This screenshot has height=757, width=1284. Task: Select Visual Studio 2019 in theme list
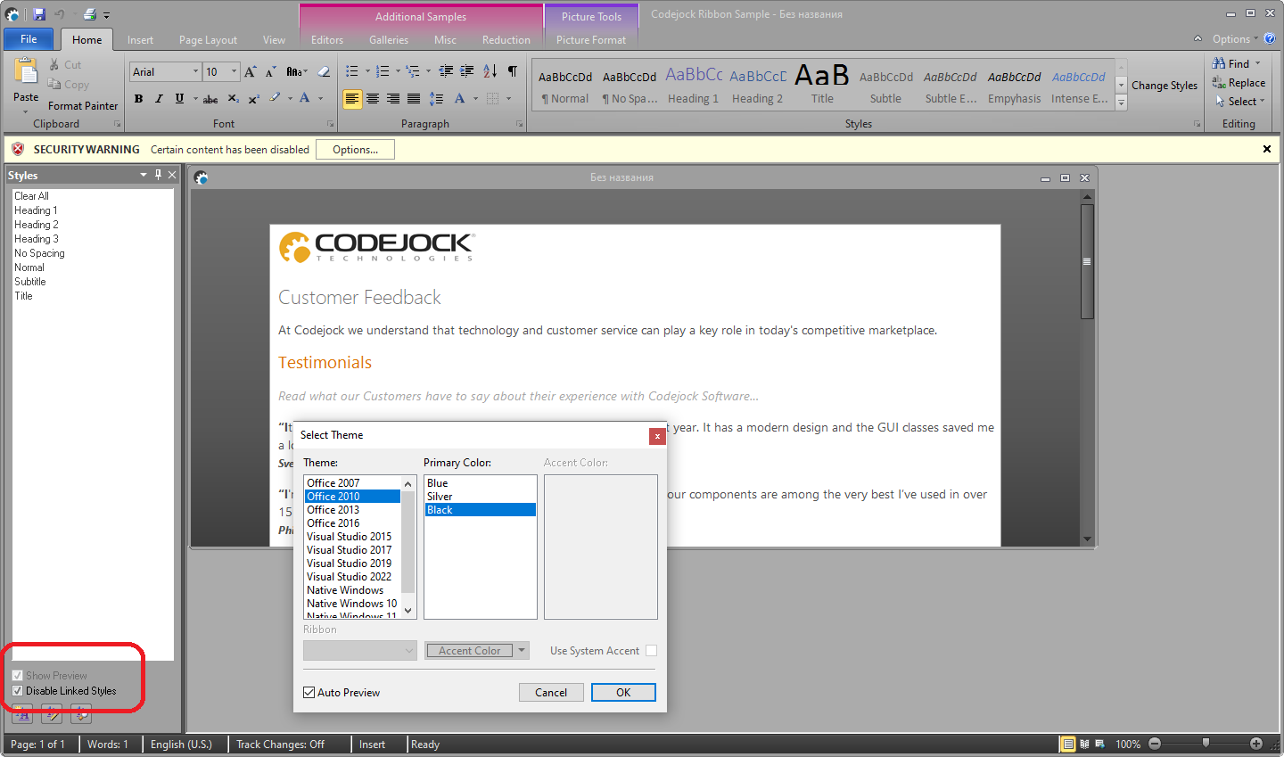click(350, 564)
